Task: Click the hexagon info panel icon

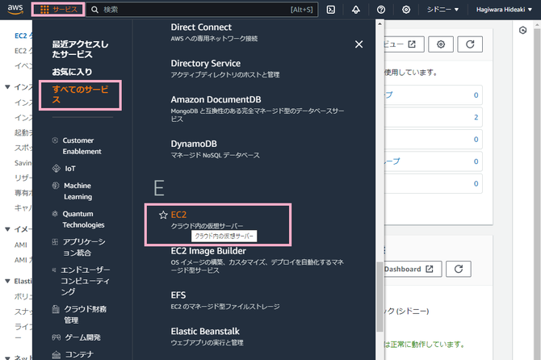Action: tap(522, 31)
